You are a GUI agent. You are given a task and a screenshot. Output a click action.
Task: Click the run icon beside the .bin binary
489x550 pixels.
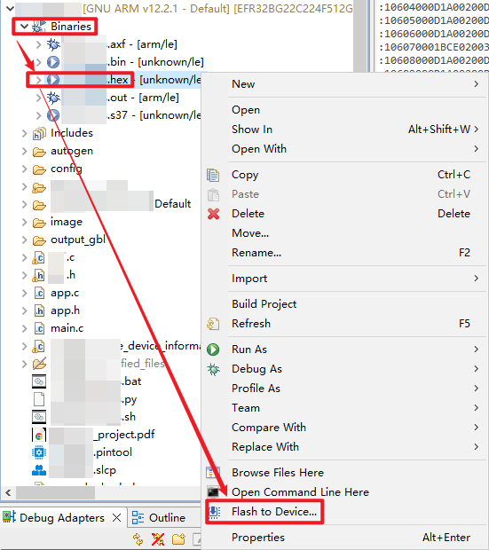53,62
